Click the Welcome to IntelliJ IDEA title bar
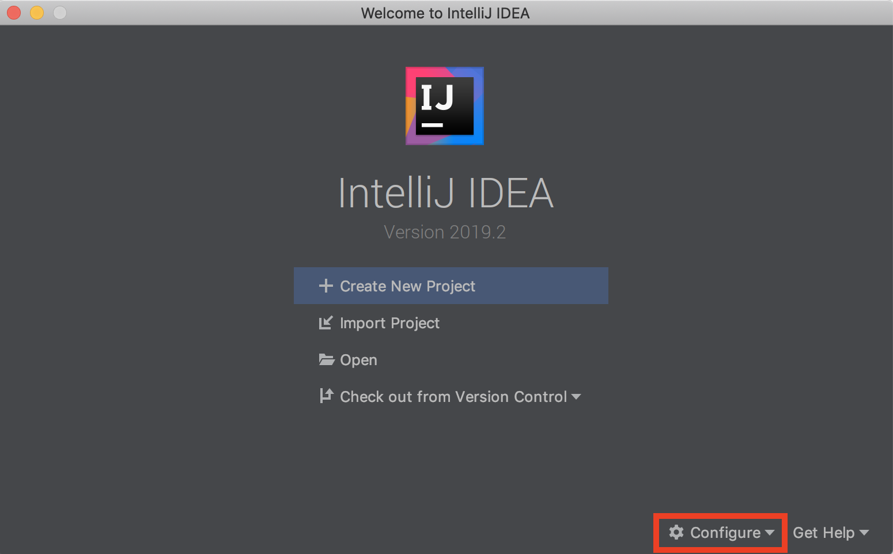893x554 pixels. pyautogui.click(x=445, y=13)
